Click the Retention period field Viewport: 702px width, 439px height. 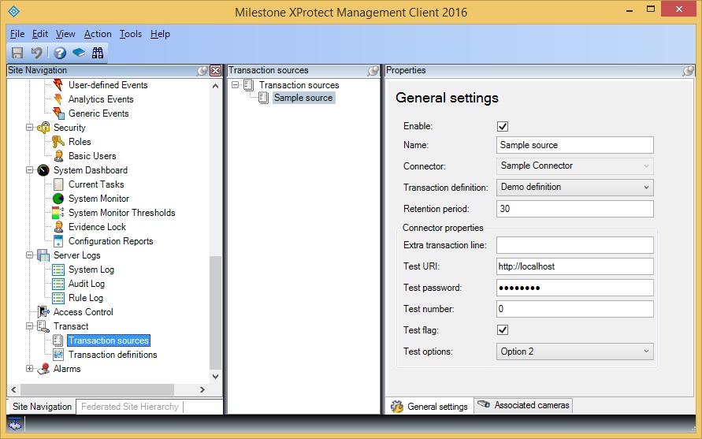tap(575, 209)
